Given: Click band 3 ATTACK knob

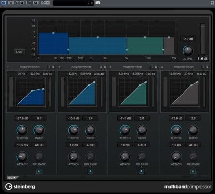Looking at the screenshot, I should [125, 157].
